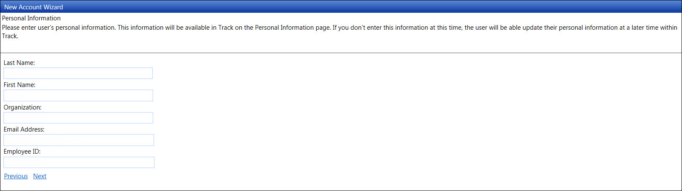Click the 'Employee ID:' label text
This screenshot has width=682, height=191.
click(22, 152)
